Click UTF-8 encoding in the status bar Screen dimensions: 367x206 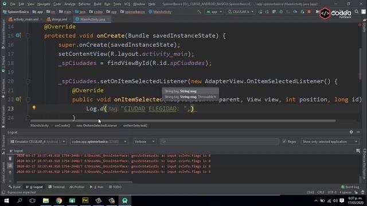(332, 192)
